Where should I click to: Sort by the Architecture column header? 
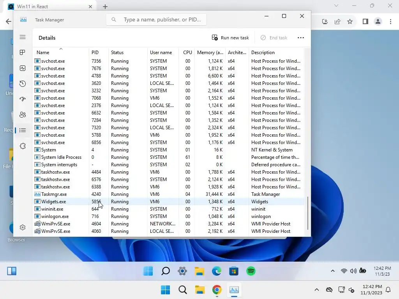(237, 53)
